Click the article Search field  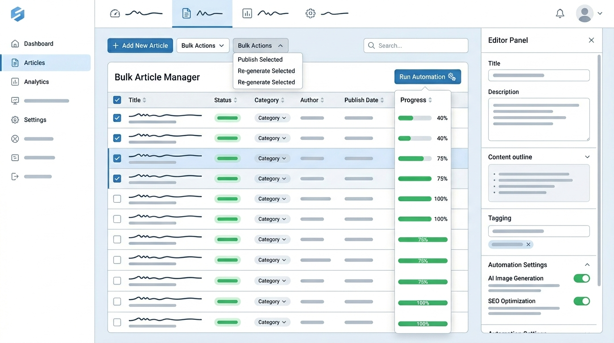pos(416,46)
